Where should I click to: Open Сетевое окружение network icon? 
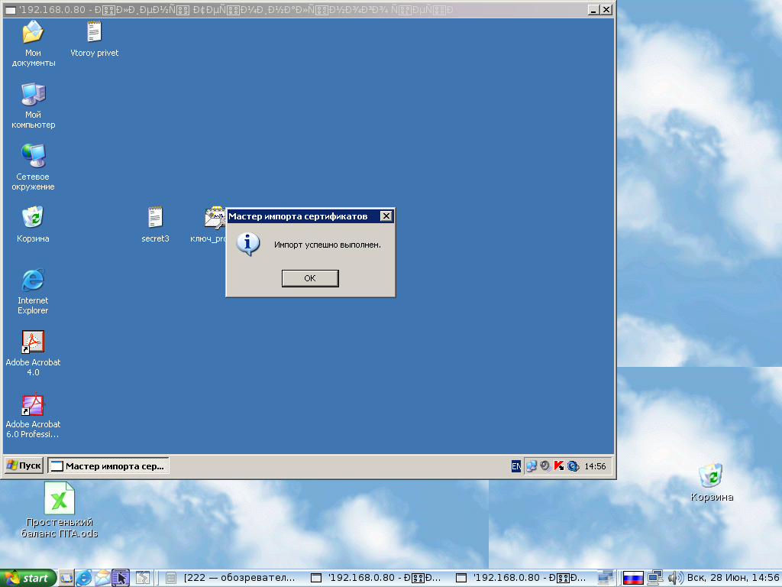[33, 157]
